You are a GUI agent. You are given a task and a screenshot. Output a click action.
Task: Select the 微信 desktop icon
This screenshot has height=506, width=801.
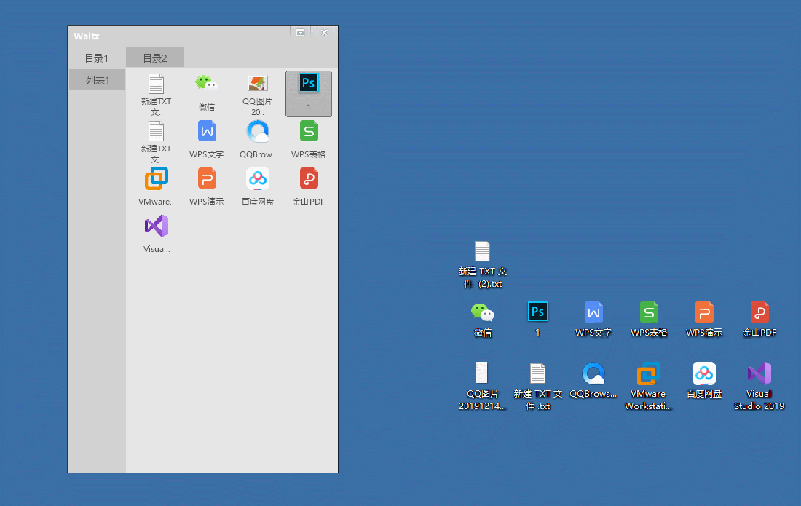pos(482,320)
